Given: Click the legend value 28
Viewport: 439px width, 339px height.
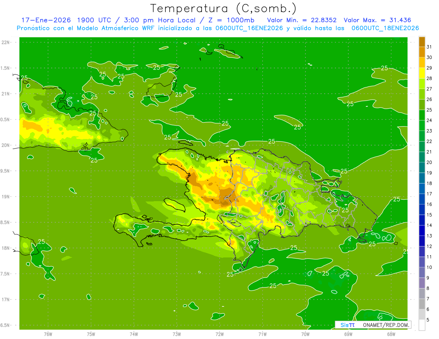Looking at the screenshot, I should (429, 78).
